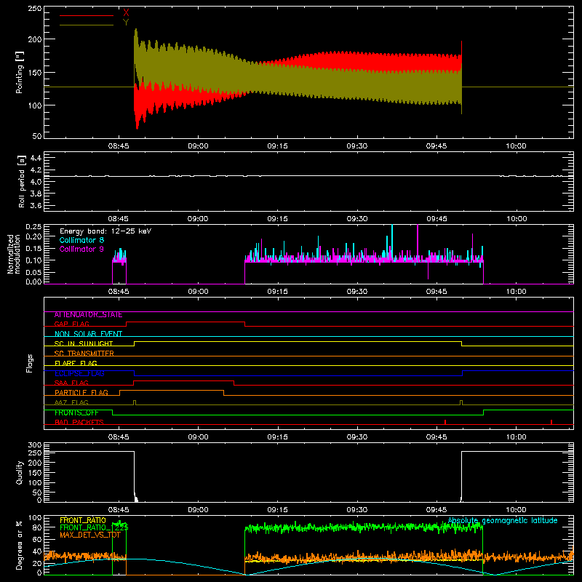Click BAD_PACKETS red spike after 10:00
Image resolution: width=582 pixels, height=582 pixels.
click(x=551, y=422)
